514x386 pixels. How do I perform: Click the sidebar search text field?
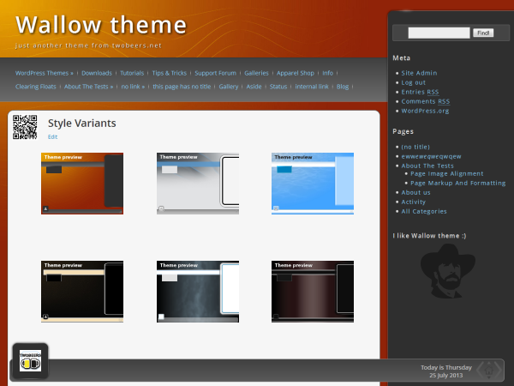tap(439, 33)
